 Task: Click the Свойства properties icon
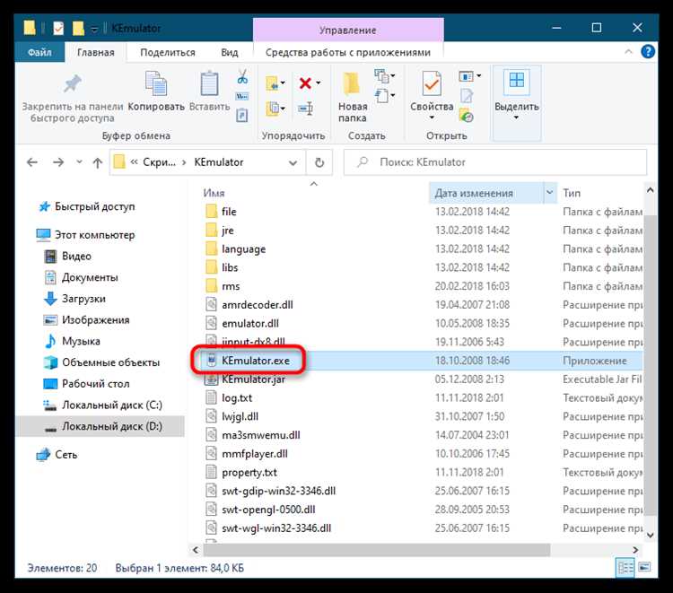pos(432,83)
